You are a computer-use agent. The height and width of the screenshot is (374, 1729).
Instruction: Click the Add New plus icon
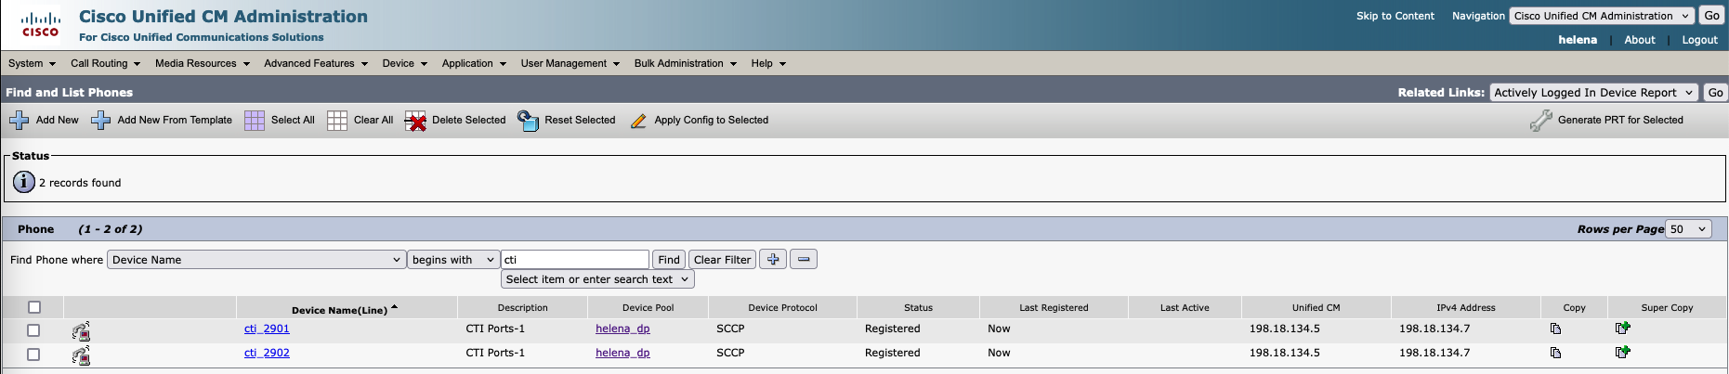coord(19,121)
